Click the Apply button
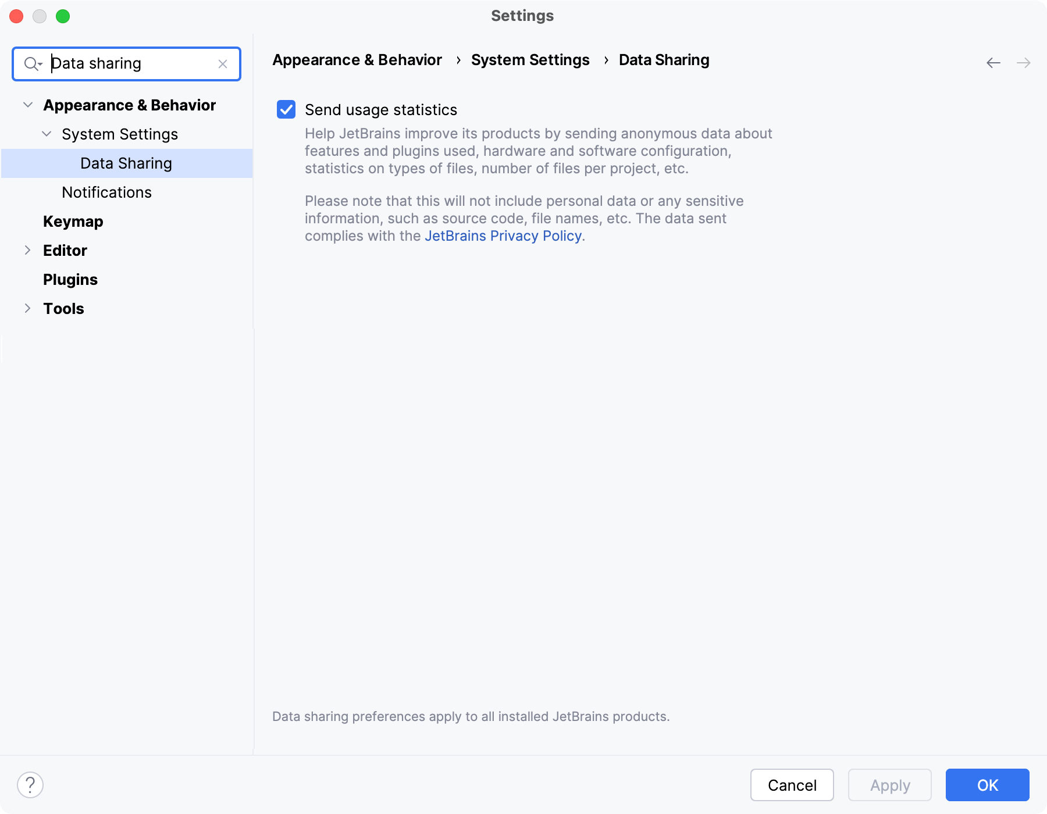1047x814 pixels. [x=889, y=785]
